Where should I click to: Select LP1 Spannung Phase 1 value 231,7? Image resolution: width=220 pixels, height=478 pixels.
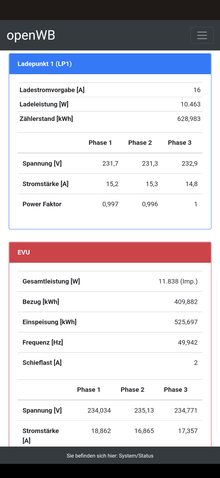pyautogui.click(x=110, y=163)
